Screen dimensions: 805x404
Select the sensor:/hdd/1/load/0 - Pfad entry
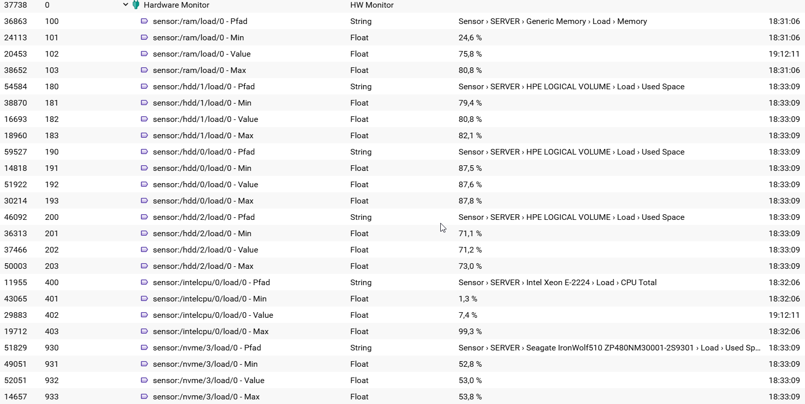pyautogui.click(x=203, y=87)
